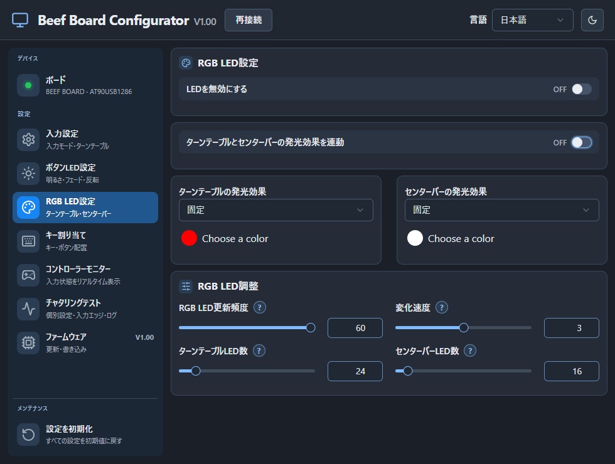
Task: Click the gear icon for 入力設定
Action: [x=28, y=139]
